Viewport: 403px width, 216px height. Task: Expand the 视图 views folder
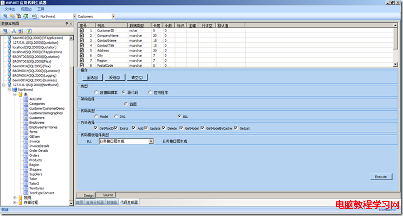click(15, 198)
